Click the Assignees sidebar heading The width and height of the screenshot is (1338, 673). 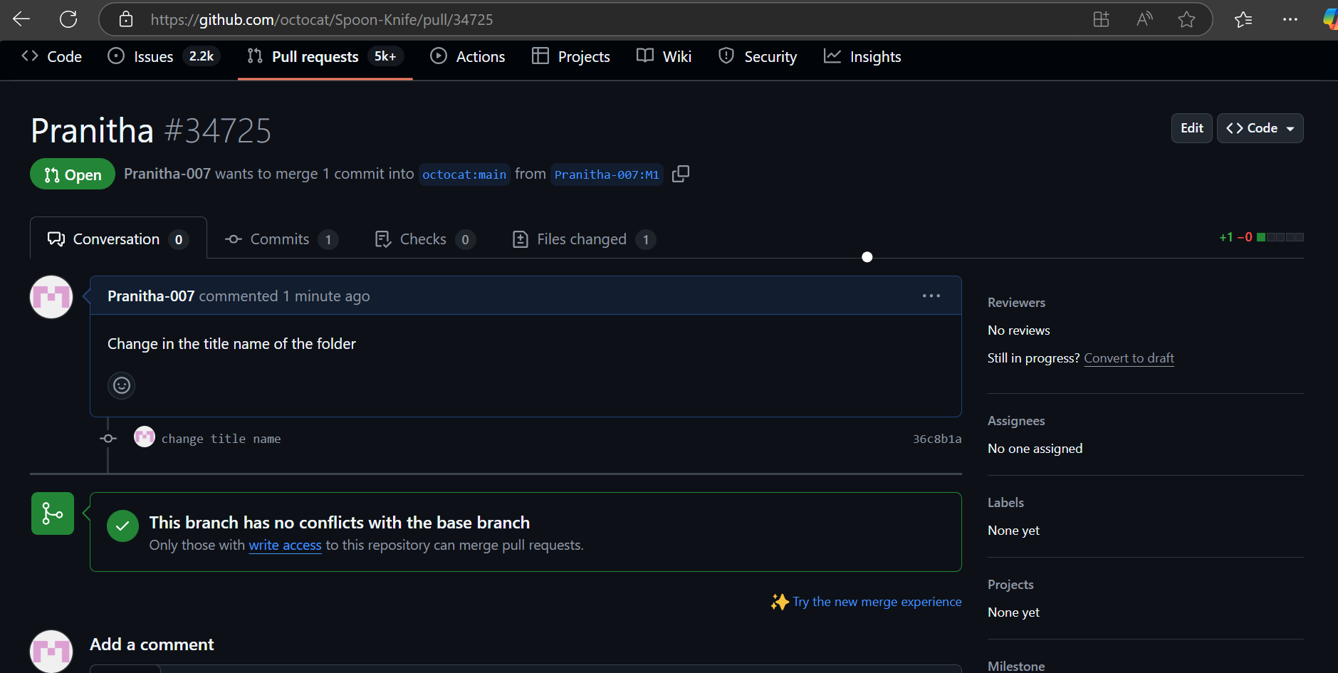(1016, 421)
